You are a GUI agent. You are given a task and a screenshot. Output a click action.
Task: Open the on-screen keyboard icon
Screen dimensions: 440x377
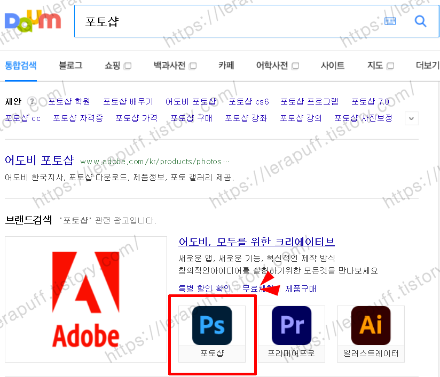(390, 21)
